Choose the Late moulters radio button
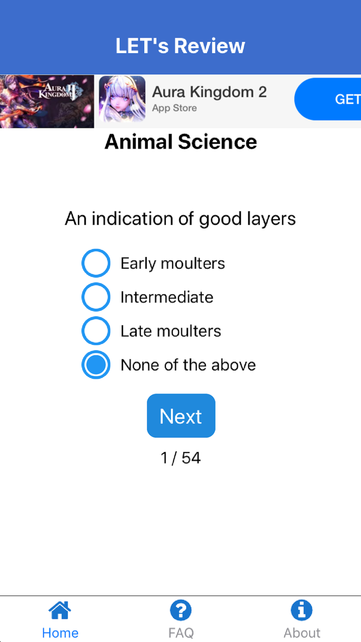Screen dimensions: 361x642 [x=96, y=331]
